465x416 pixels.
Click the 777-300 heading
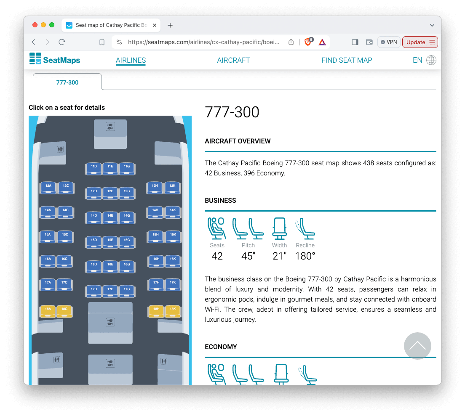[x=232, y=112]
